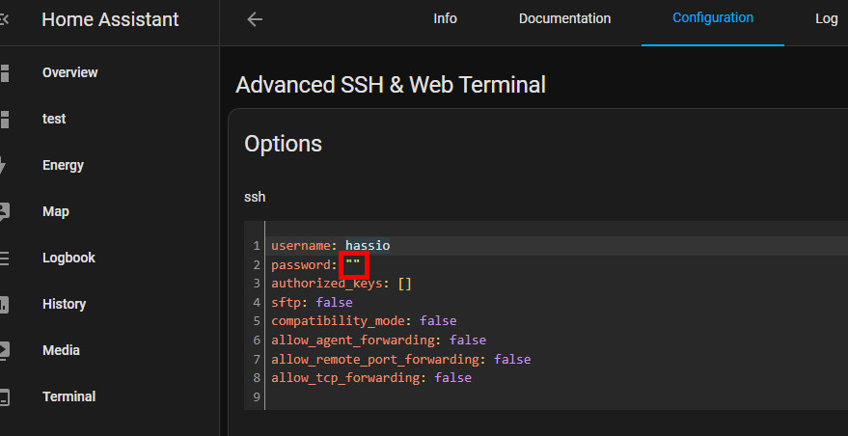This screenshot has width=848, height=436.
Task: Open Terminal from the sidebar
Action: pyautogui.click(x=68, y=396)
